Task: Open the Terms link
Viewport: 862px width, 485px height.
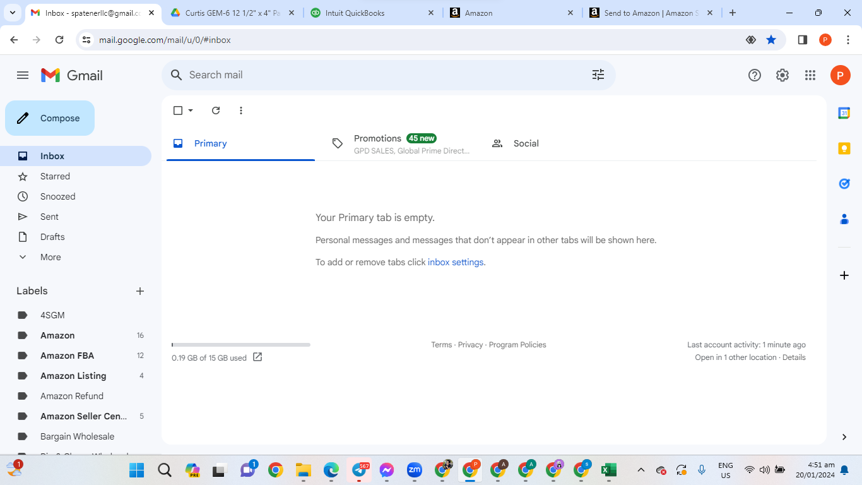Action: pyautogui.click(x=441, y=345)
